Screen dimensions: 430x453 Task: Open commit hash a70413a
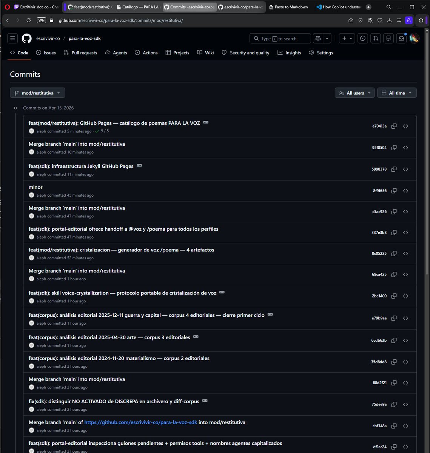tap(379, 126)
